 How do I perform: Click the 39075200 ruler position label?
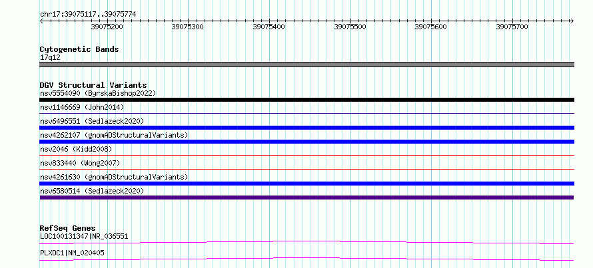click(107, 27)
